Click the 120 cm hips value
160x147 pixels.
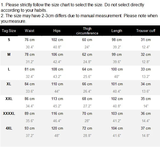(57, 128)
